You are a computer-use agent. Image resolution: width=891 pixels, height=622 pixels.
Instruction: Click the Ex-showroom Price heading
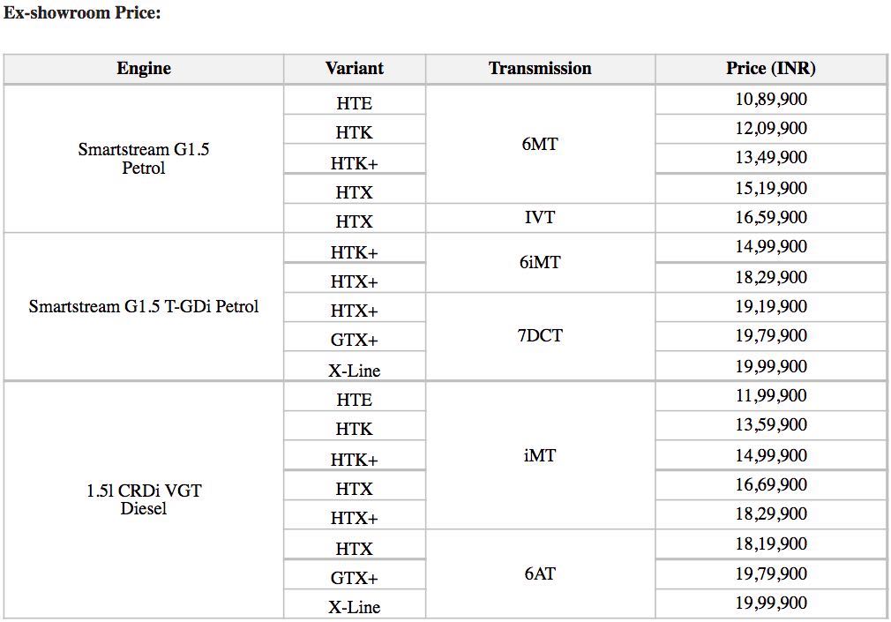point(82,12)
